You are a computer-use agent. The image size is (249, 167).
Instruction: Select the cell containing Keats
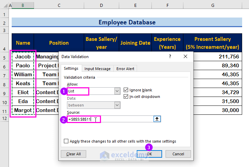coord(23,83)
